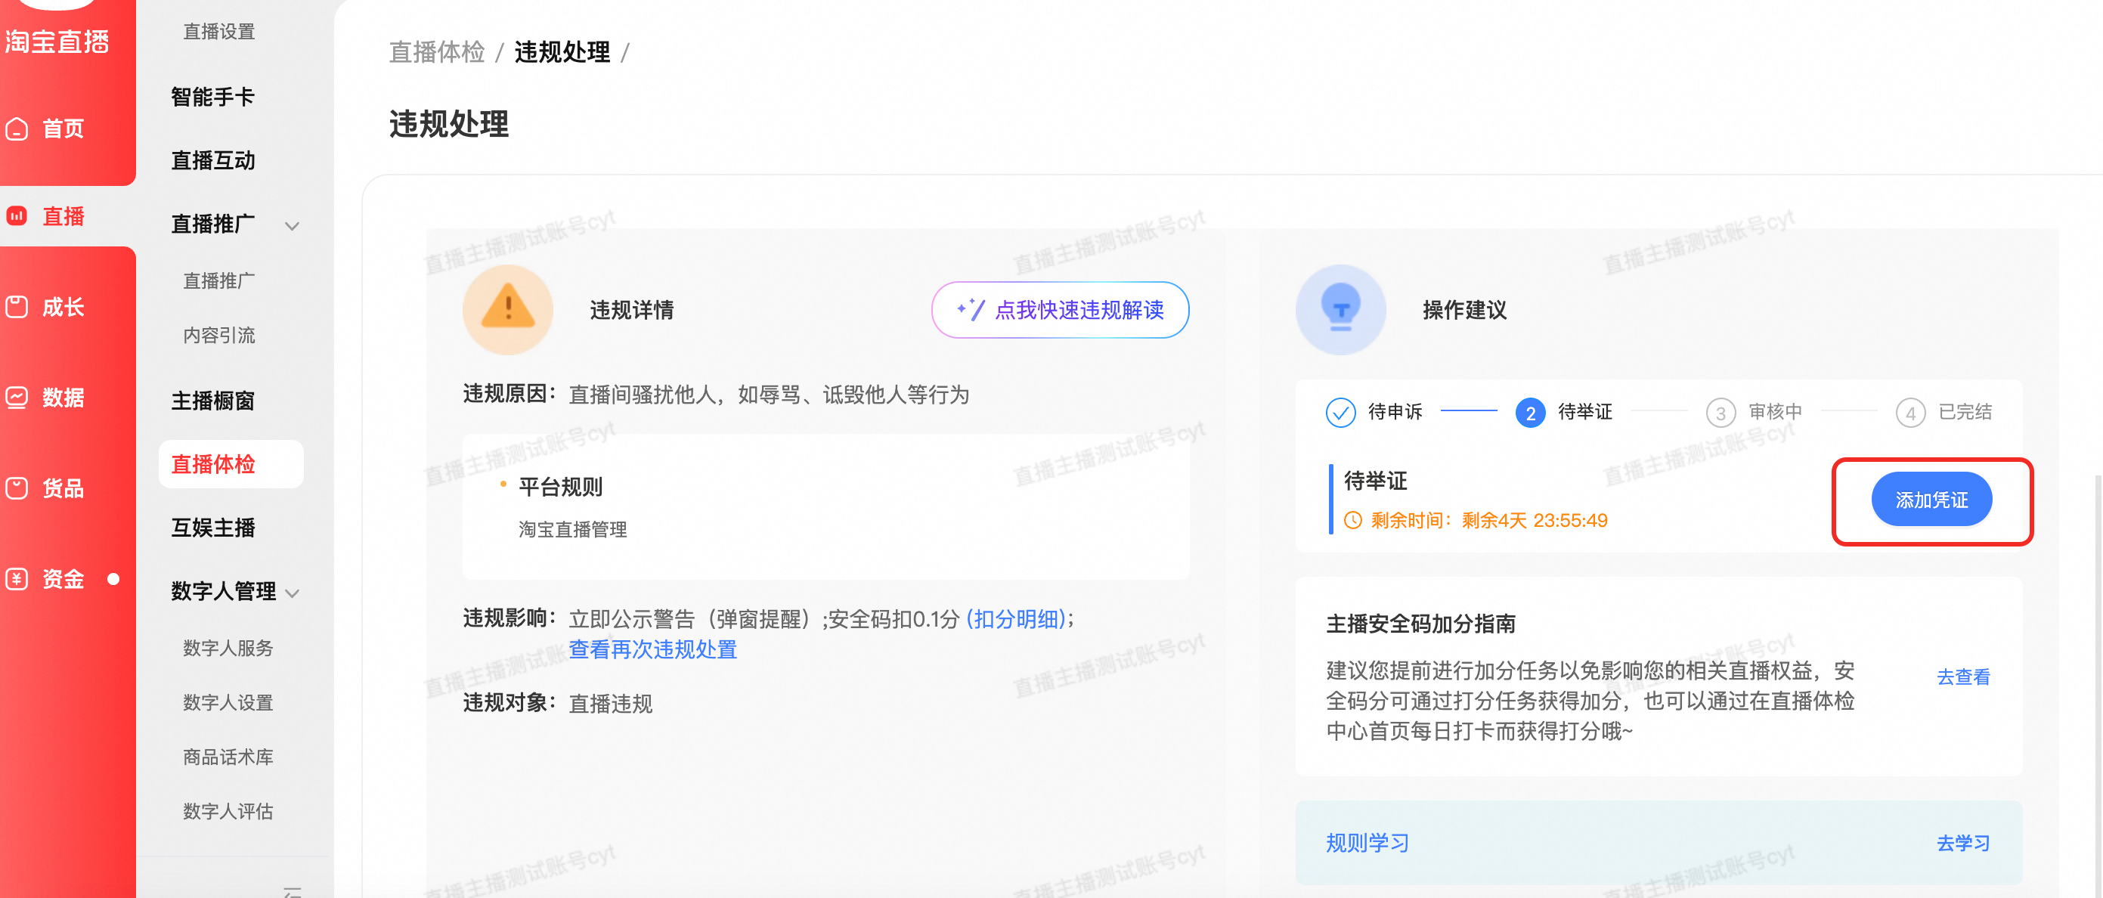Click the 去学习 link

tap(1963, 843)
